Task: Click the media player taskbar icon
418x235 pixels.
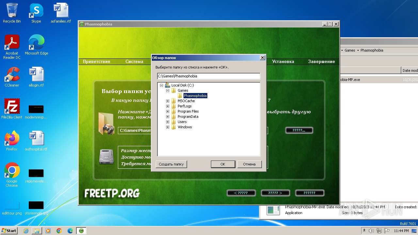Action: [48, 231]
